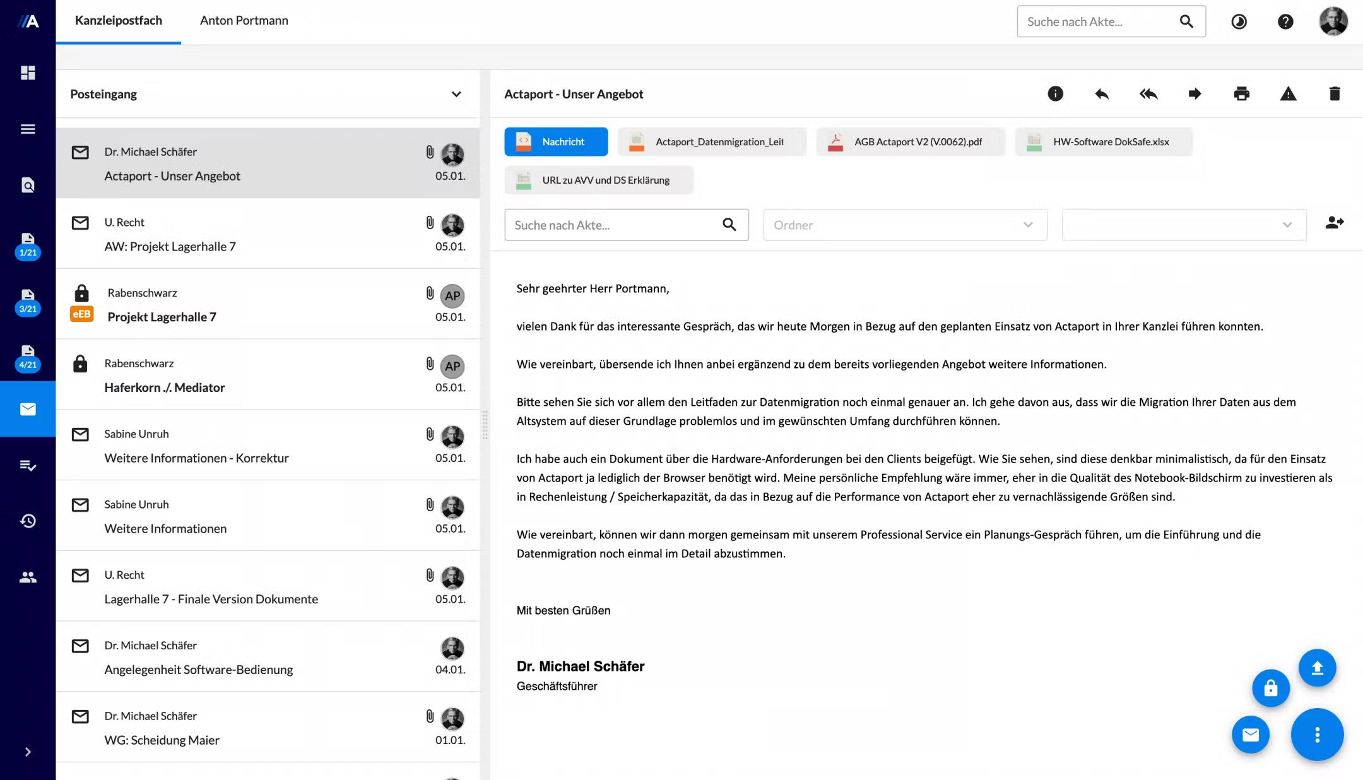Open Lagerhalle 7 - Finale Version Dokumente email

(268, 587)
